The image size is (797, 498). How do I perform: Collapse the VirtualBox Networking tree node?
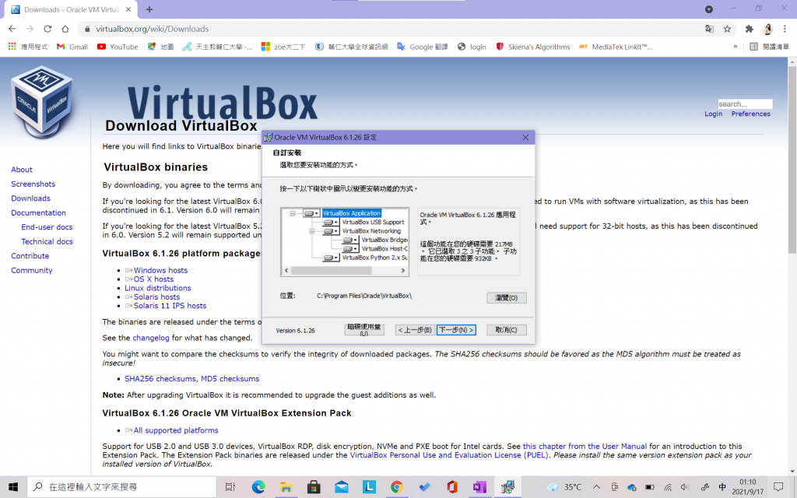tap(312, 231)
